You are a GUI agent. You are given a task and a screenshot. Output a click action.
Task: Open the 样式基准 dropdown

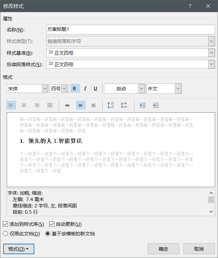tap(211, 53)
